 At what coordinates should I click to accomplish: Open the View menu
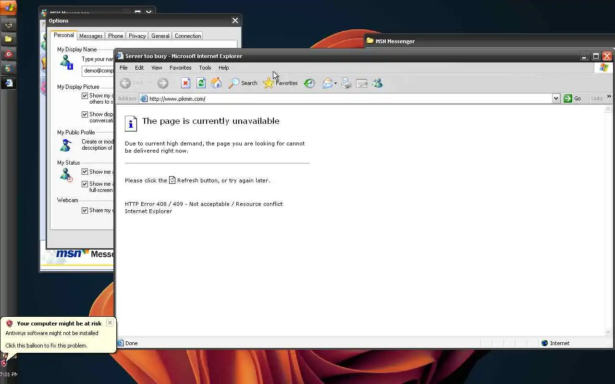tap(157, 68)
